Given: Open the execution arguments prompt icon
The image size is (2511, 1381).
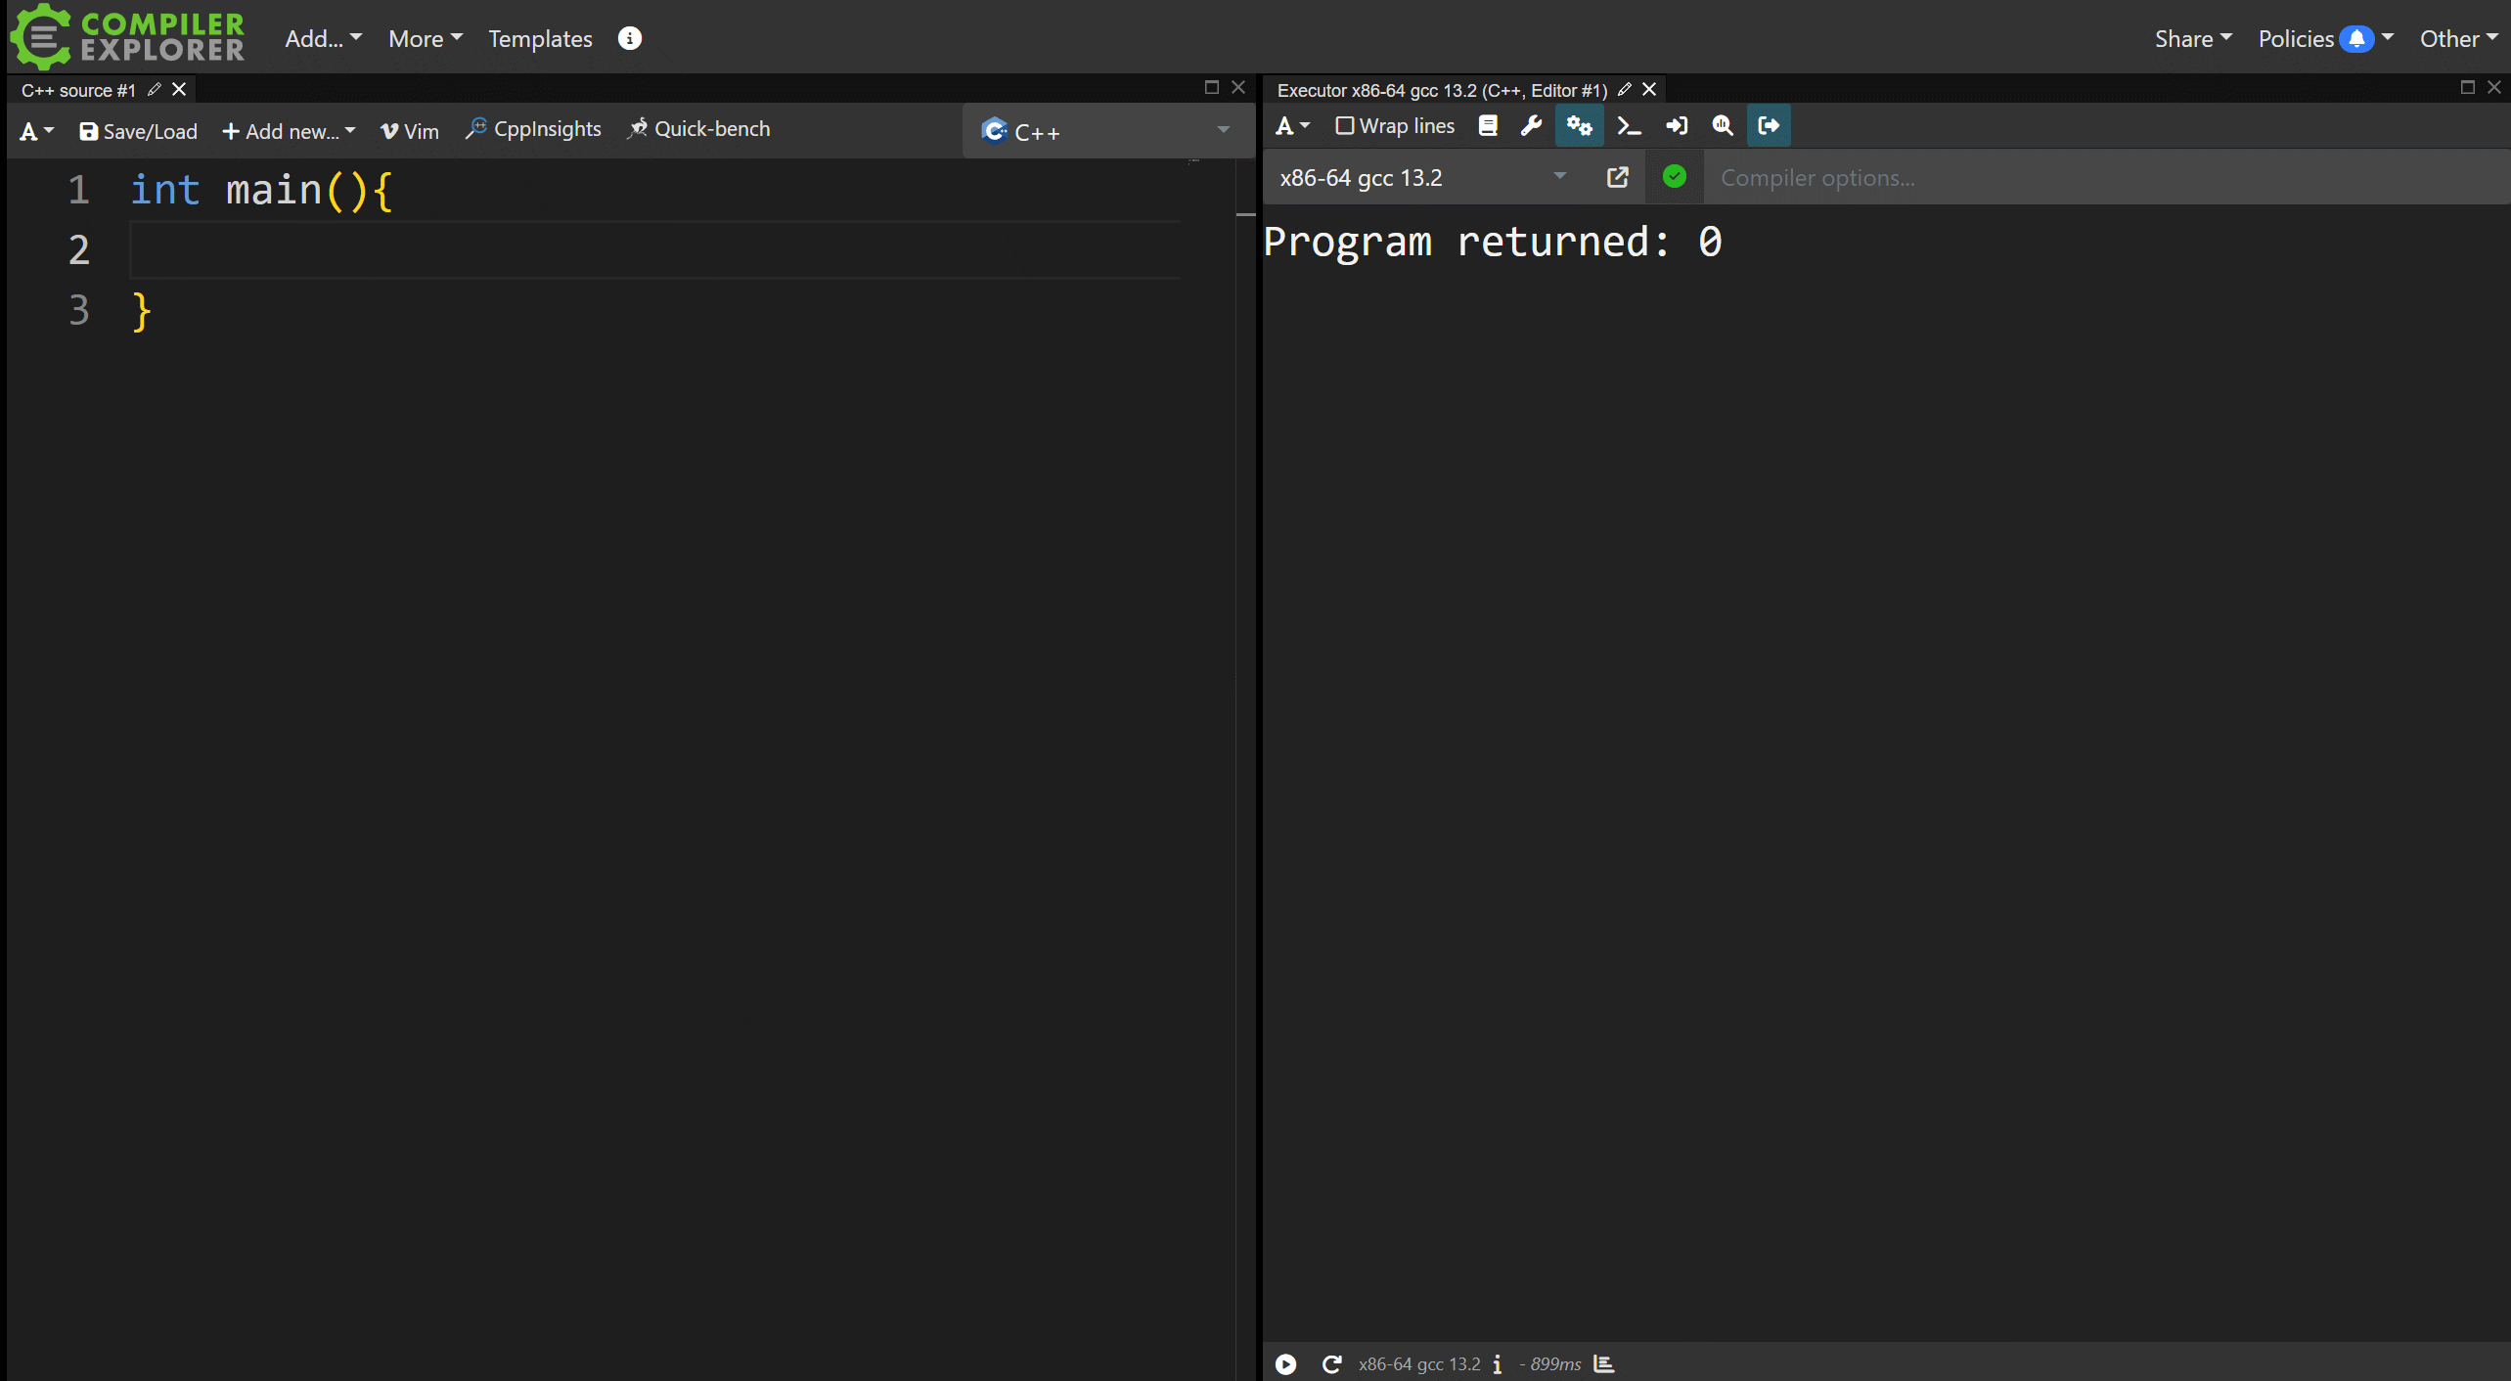Looking at the screenshot, I should [1629, 126].
